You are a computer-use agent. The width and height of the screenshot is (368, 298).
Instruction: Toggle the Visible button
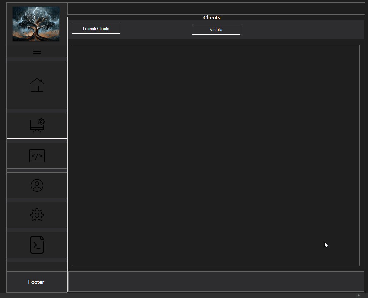coord(216,29)
